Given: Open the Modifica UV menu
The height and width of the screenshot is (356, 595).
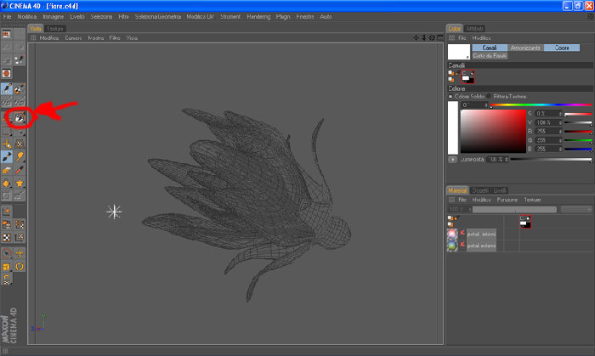Looking at the screenshot, I should point(200,17).
